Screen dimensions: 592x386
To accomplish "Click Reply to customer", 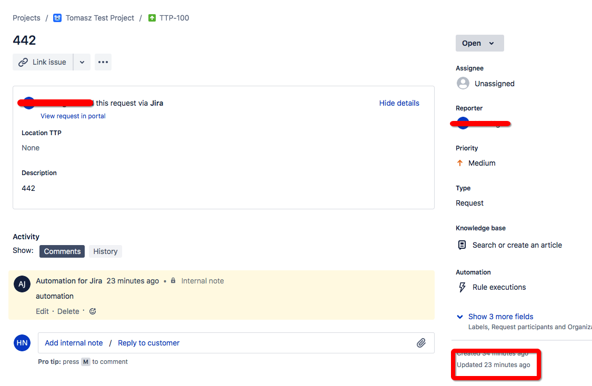I will (149, 342).
